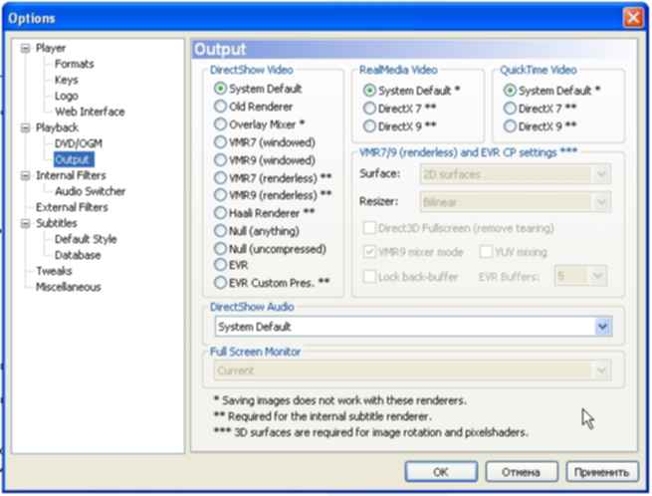Click the Отмена cancel button
The width and height of the screenshot is (652, 496).
coord(521,472)
